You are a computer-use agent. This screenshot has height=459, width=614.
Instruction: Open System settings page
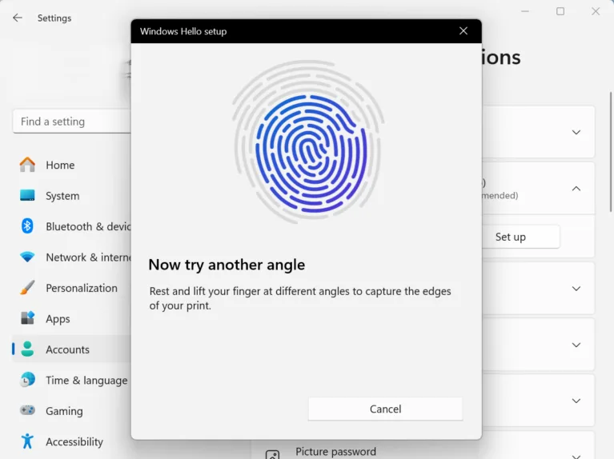[x=71, y=196]
